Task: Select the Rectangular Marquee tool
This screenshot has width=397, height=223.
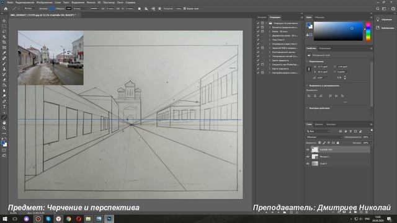Action: 4,26
